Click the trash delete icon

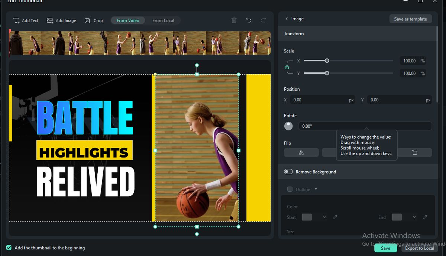234,20
